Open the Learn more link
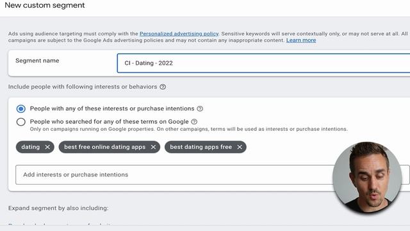Viewport: 410px width, 231px height. pyautogui.click(x=301, y=40)
